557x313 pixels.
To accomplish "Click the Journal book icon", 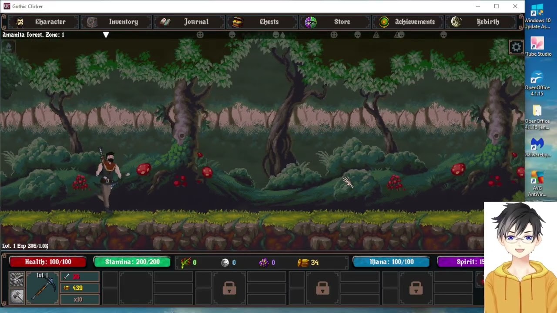I will click(x=165, y=22).
